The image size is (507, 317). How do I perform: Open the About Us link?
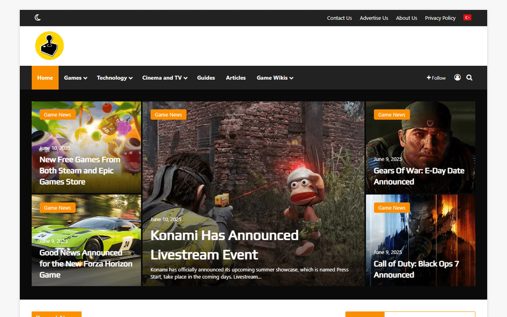(407, 18)
